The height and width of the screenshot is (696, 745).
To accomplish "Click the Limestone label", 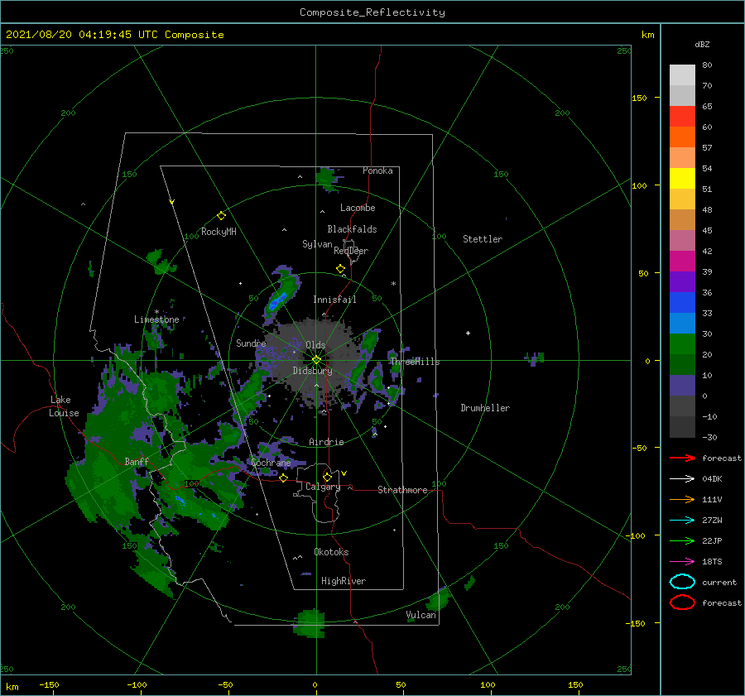I will click(x=156, y=319).
